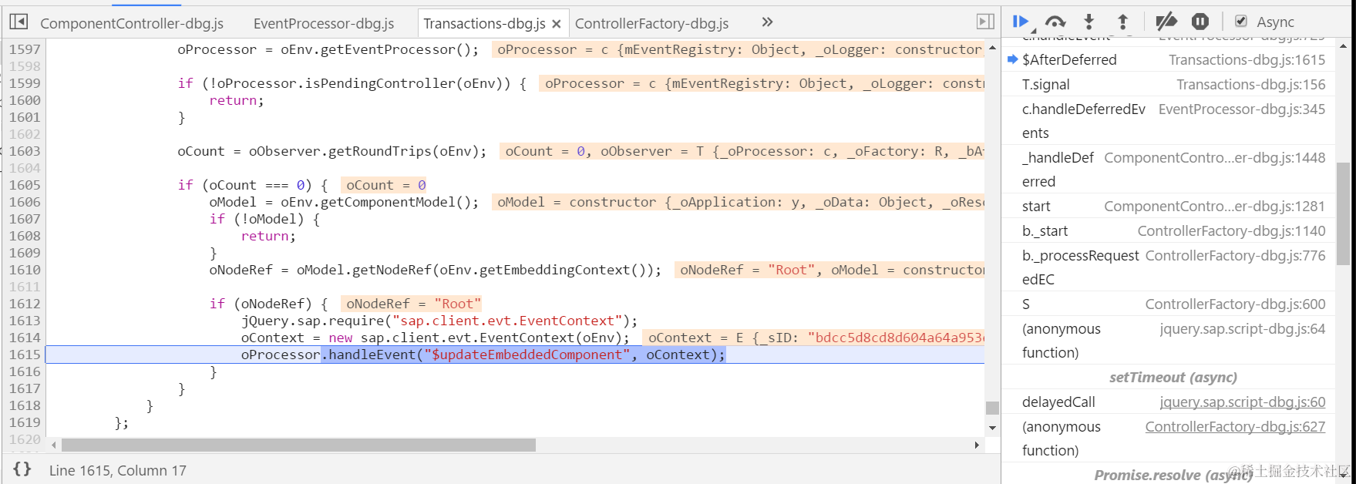The width and height of the screenshot is (1356, 484).
Task: Select delayedCall call stack frame
Action: [1168, 402]
